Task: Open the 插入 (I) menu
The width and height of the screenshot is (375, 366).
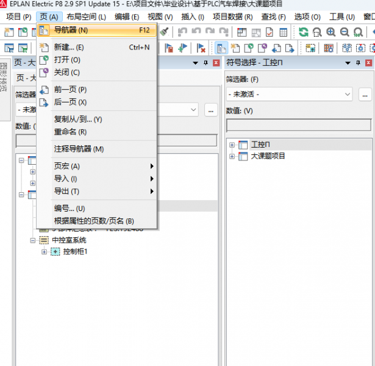Action: pos(193,16)
